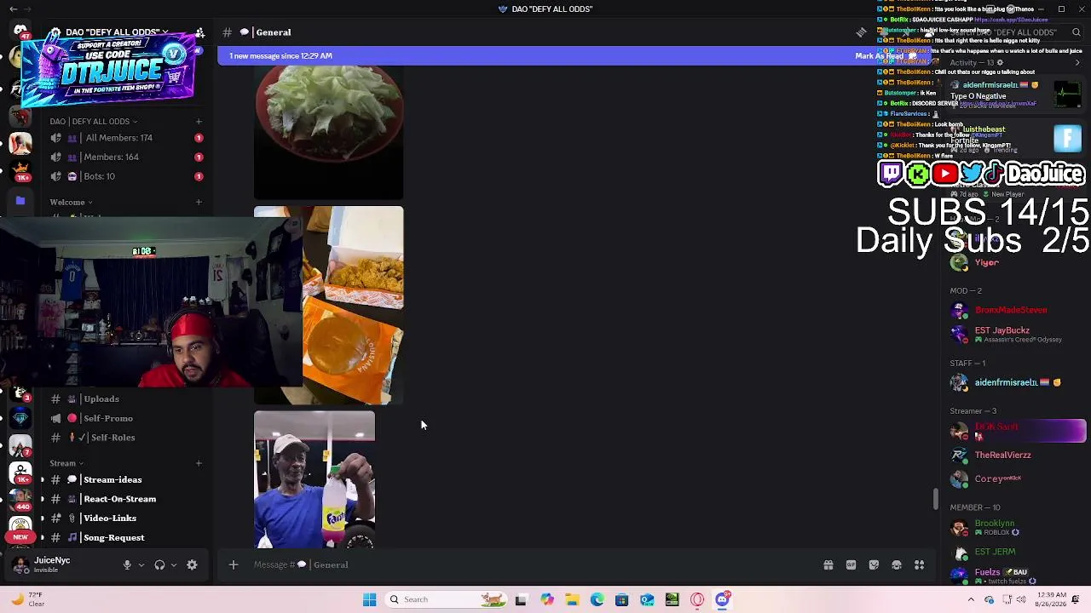Open the Uploads channel
Viewport: 1091px width, 613px height.
click(125, 399)
